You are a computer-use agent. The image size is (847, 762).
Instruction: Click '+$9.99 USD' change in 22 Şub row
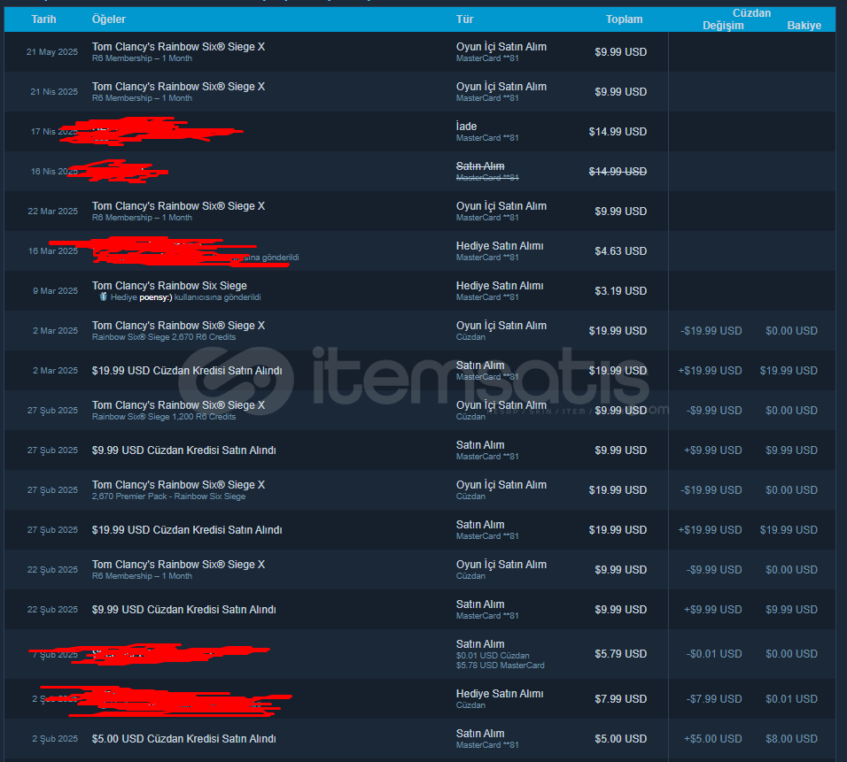click(712, 610)
